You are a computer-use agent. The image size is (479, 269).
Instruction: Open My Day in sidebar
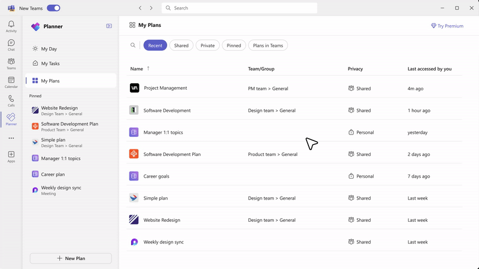71,49
